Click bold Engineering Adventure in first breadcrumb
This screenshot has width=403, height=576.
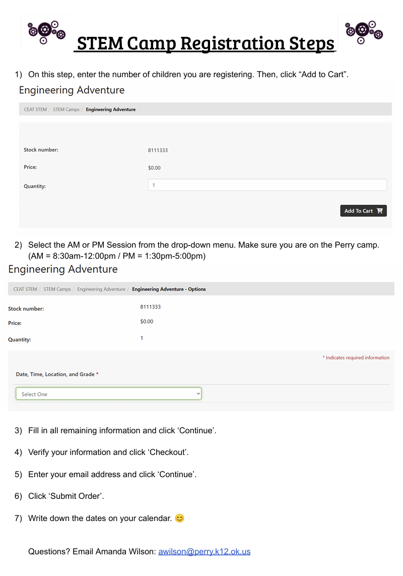(110, 109)
